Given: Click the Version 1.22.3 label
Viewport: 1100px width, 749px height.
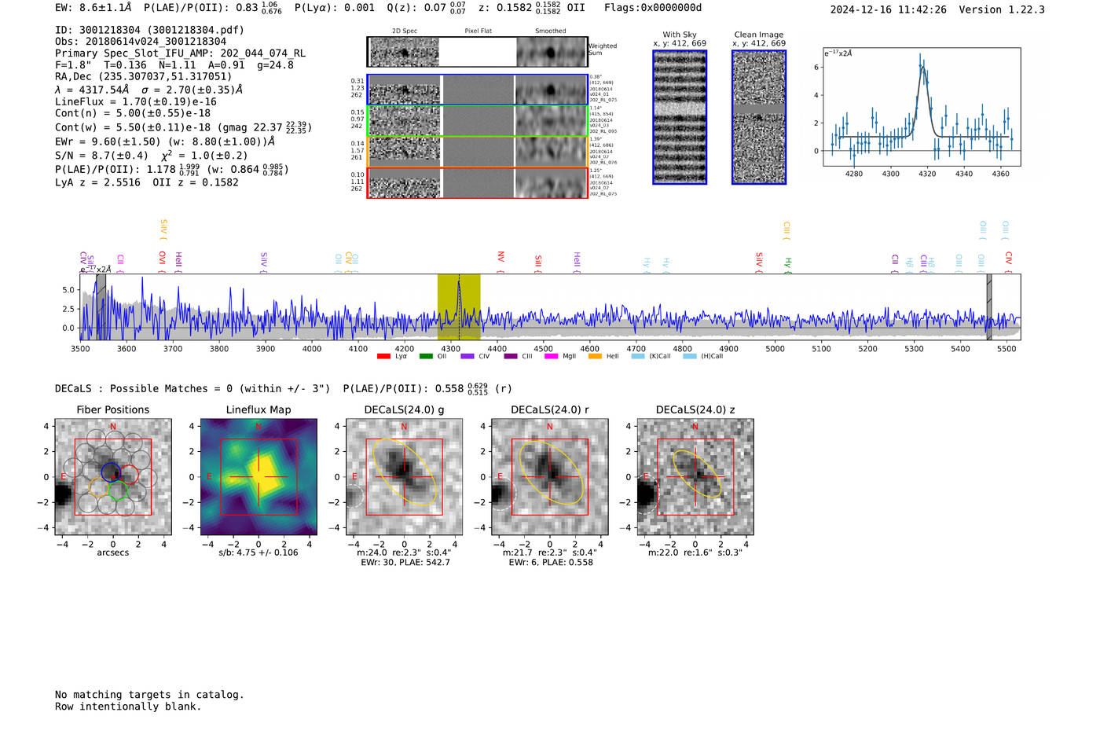Looking at the screenshot, I should tap(1002, 9).
